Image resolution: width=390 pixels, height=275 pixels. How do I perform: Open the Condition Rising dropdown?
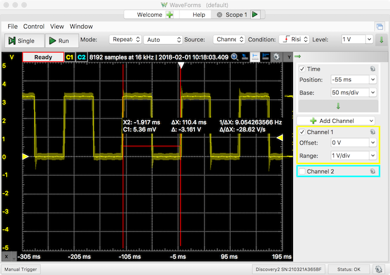coord(294,40)
